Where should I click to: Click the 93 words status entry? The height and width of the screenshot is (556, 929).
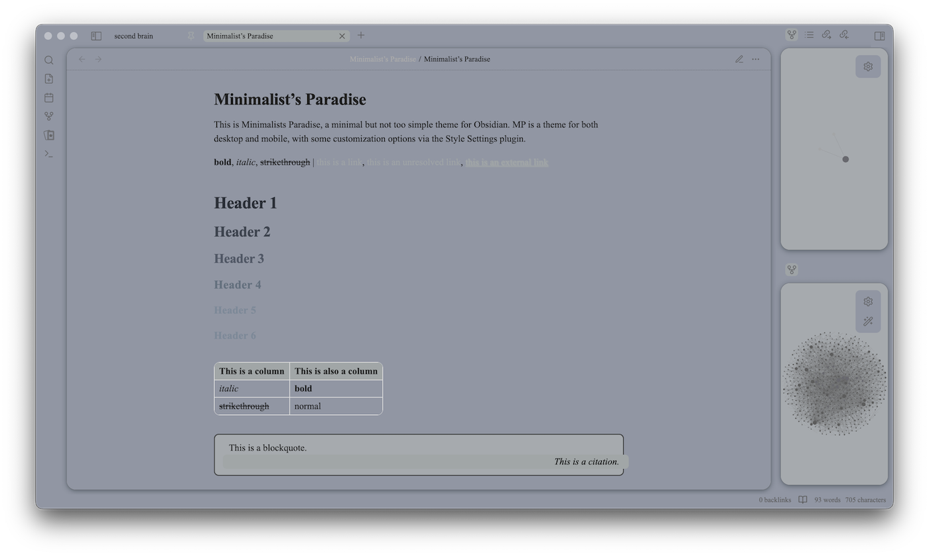[827, 500]
